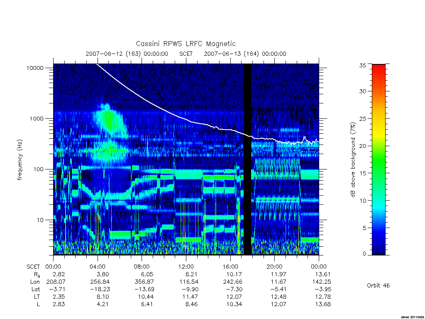This screenshot has width=425, height=319.
Task: Click the L value '4.21'
Action: click(x=103, y=304)
